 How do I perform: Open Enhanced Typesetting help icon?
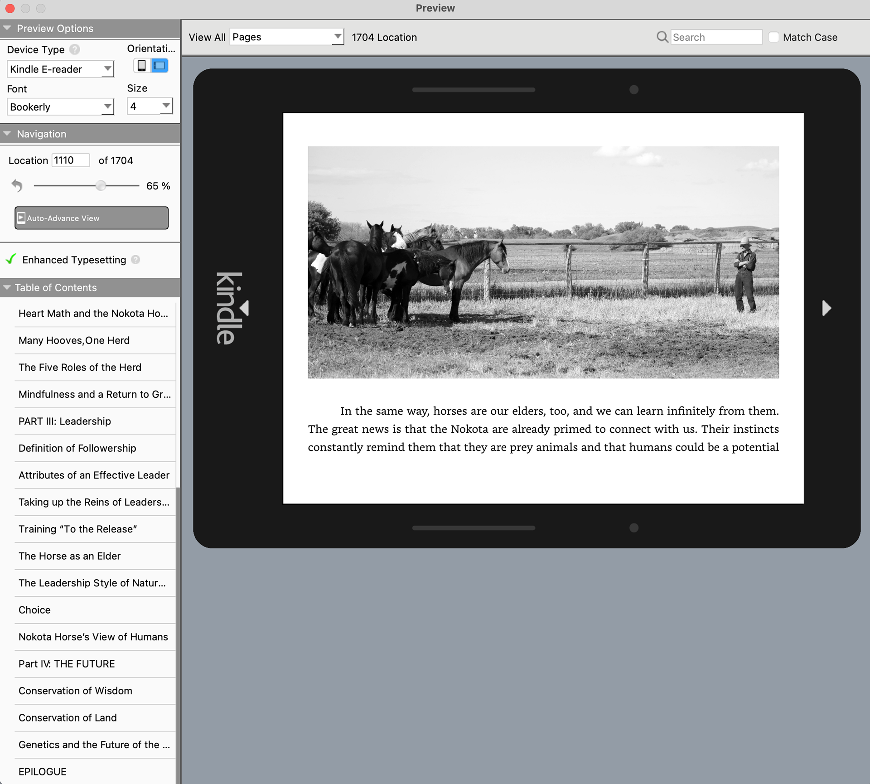[x=135, y=260]
